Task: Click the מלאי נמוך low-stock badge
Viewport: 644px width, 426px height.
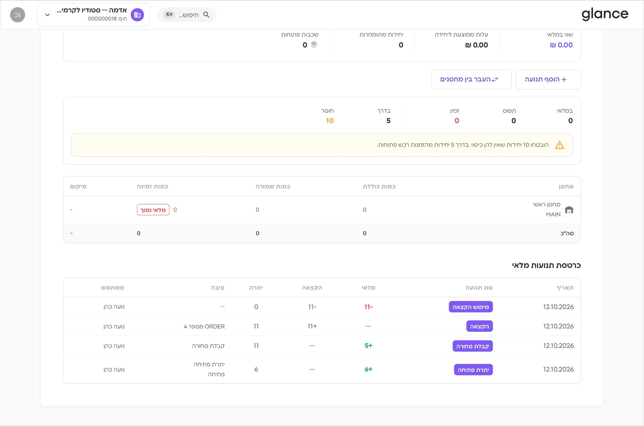Action: pyautogui.click(x=153, y=210)
